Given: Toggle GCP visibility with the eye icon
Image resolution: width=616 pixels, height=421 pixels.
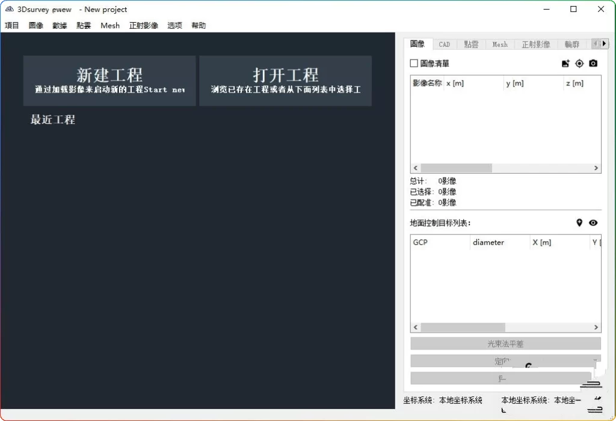Looking at the screenshot, I should coord(593,223).
